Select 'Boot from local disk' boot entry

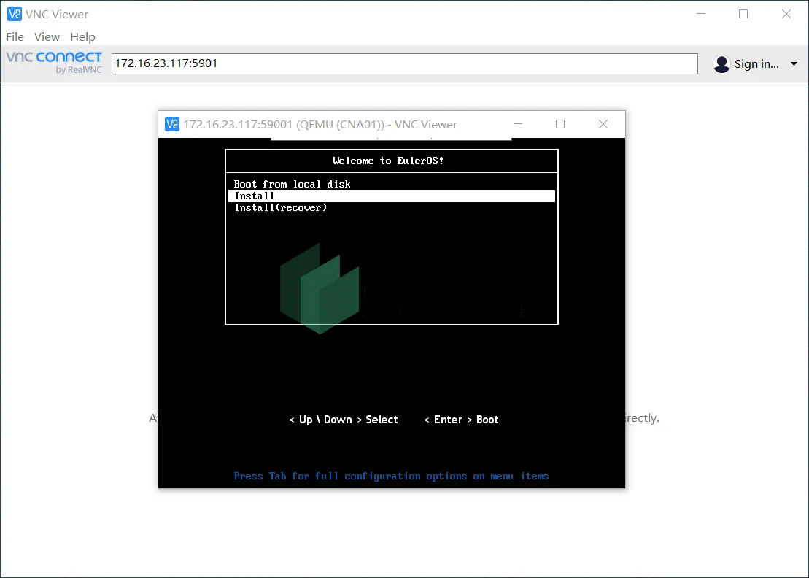pos(292,184)
